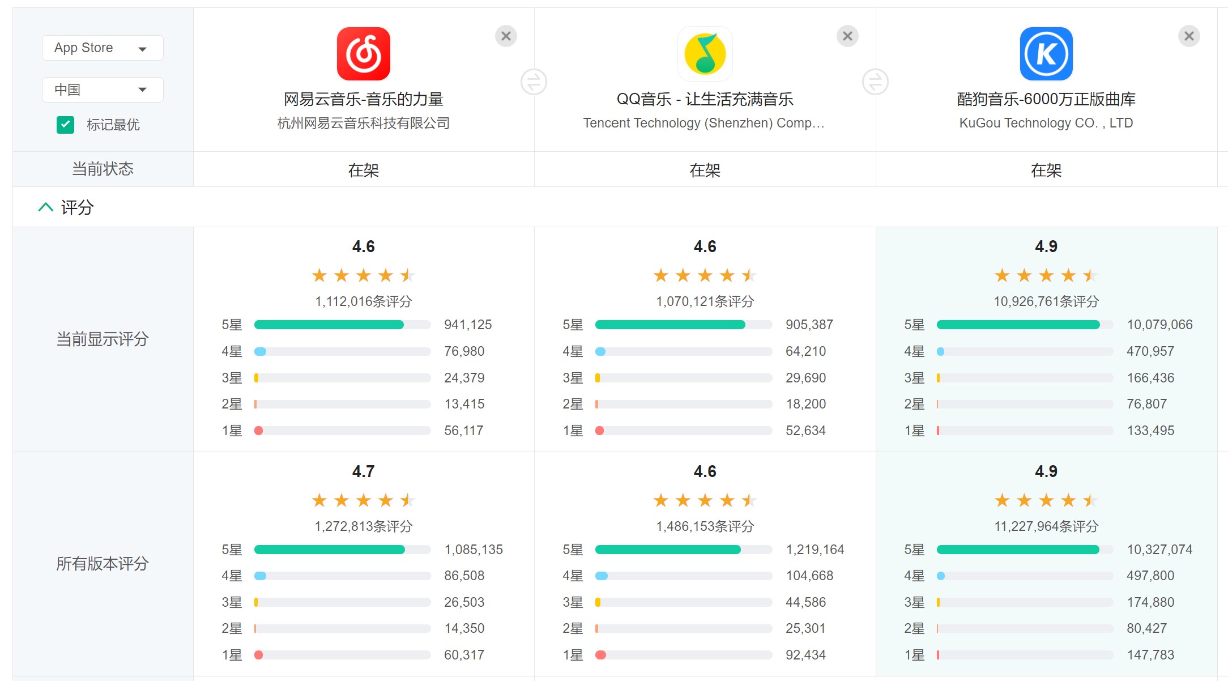Click the 1,112,016条评分 rating count
Screen dimensions: 1228x681
tap(363, 301)
